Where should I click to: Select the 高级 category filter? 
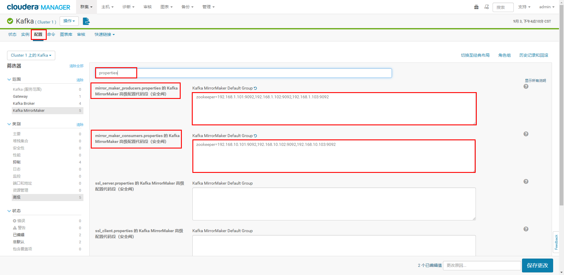tap(17, 197)
